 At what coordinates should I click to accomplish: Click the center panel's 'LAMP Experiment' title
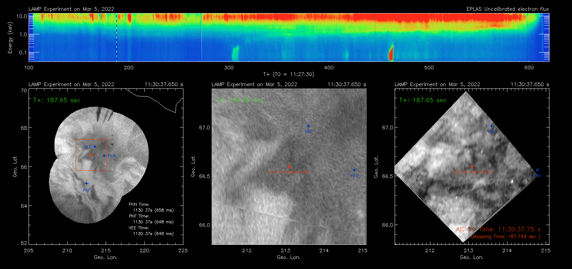(254, 84)
